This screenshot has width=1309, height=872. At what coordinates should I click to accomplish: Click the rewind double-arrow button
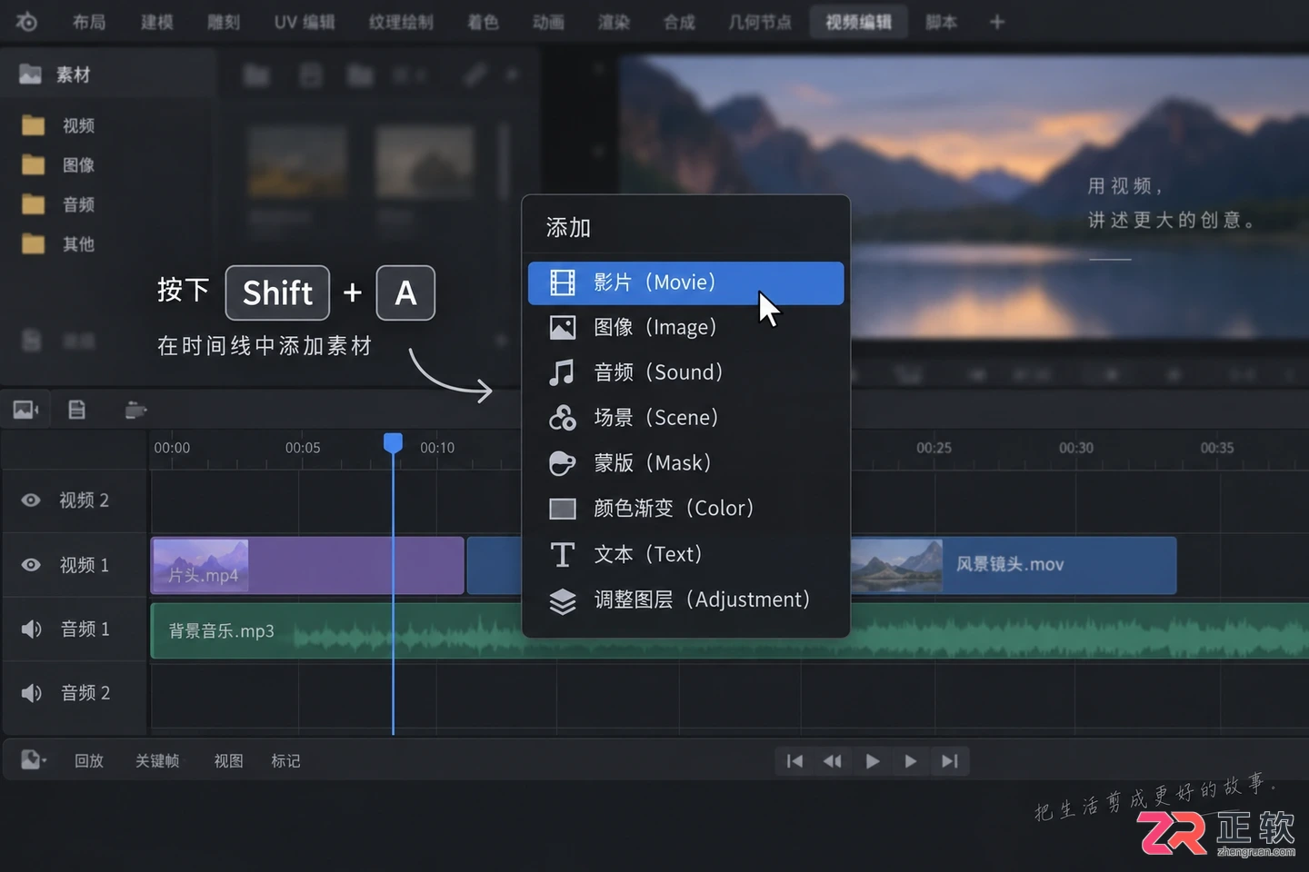click(x=833, y=761)
